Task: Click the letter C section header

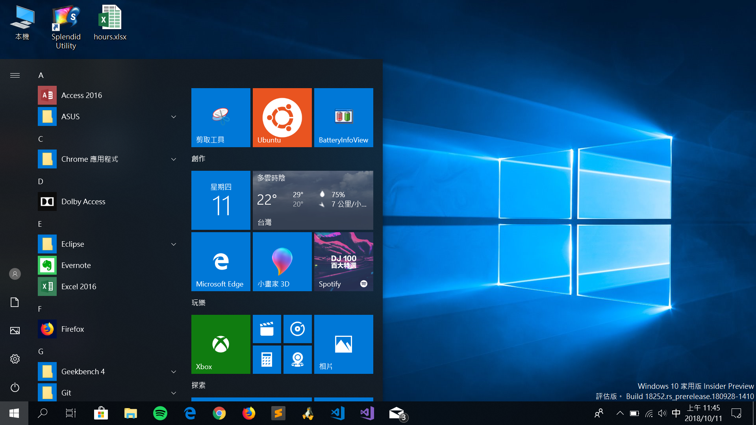Action: coord(41,139)
